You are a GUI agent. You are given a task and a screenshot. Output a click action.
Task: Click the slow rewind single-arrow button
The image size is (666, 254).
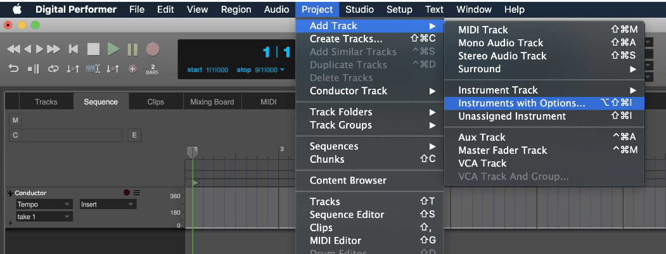point(27,49)
